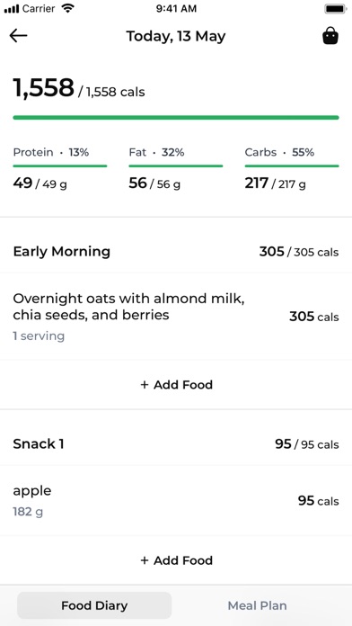Viewport: 352px width, 626px height.
Task: Tap the 182 g apple quantity
Action: [x=28, y=512]
